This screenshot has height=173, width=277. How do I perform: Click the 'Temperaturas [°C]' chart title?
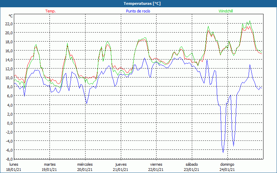[142, 3]
